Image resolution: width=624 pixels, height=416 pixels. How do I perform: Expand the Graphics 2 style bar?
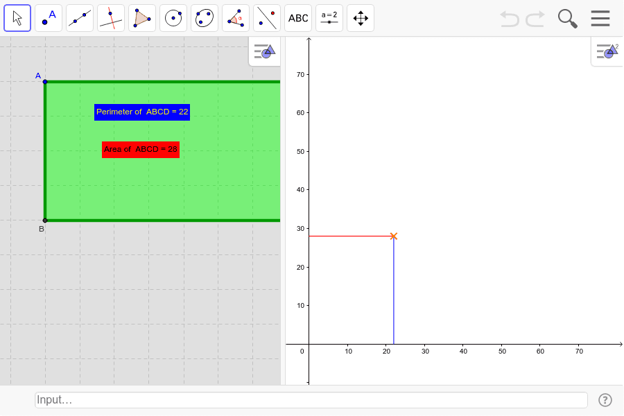(x=607, y=51)
